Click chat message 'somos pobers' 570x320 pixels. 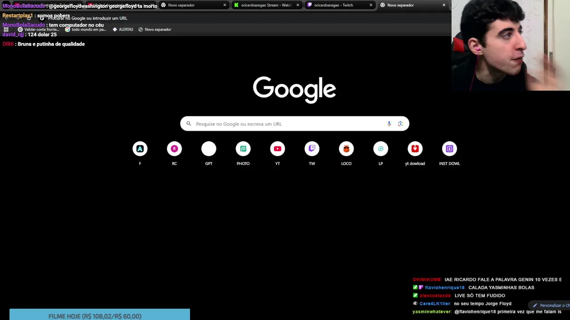(x=53, y=16)
